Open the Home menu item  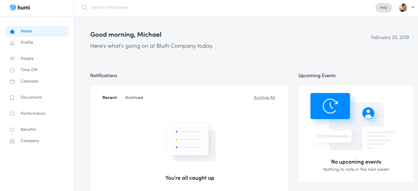tap(37, 31)
